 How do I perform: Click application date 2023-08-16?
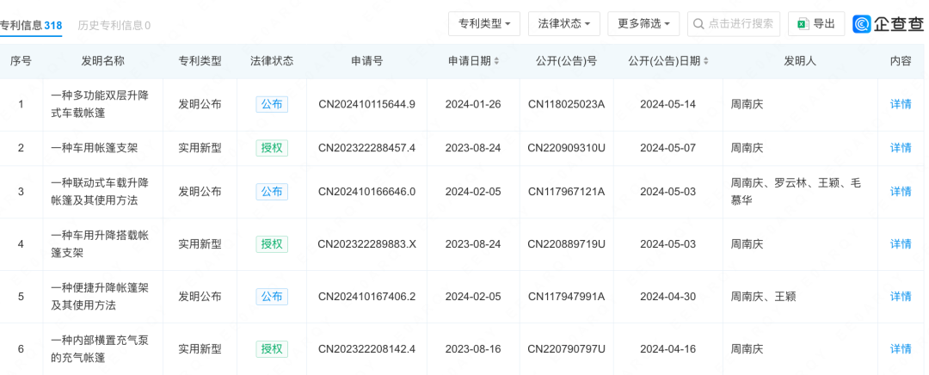[x=473, y=349]
